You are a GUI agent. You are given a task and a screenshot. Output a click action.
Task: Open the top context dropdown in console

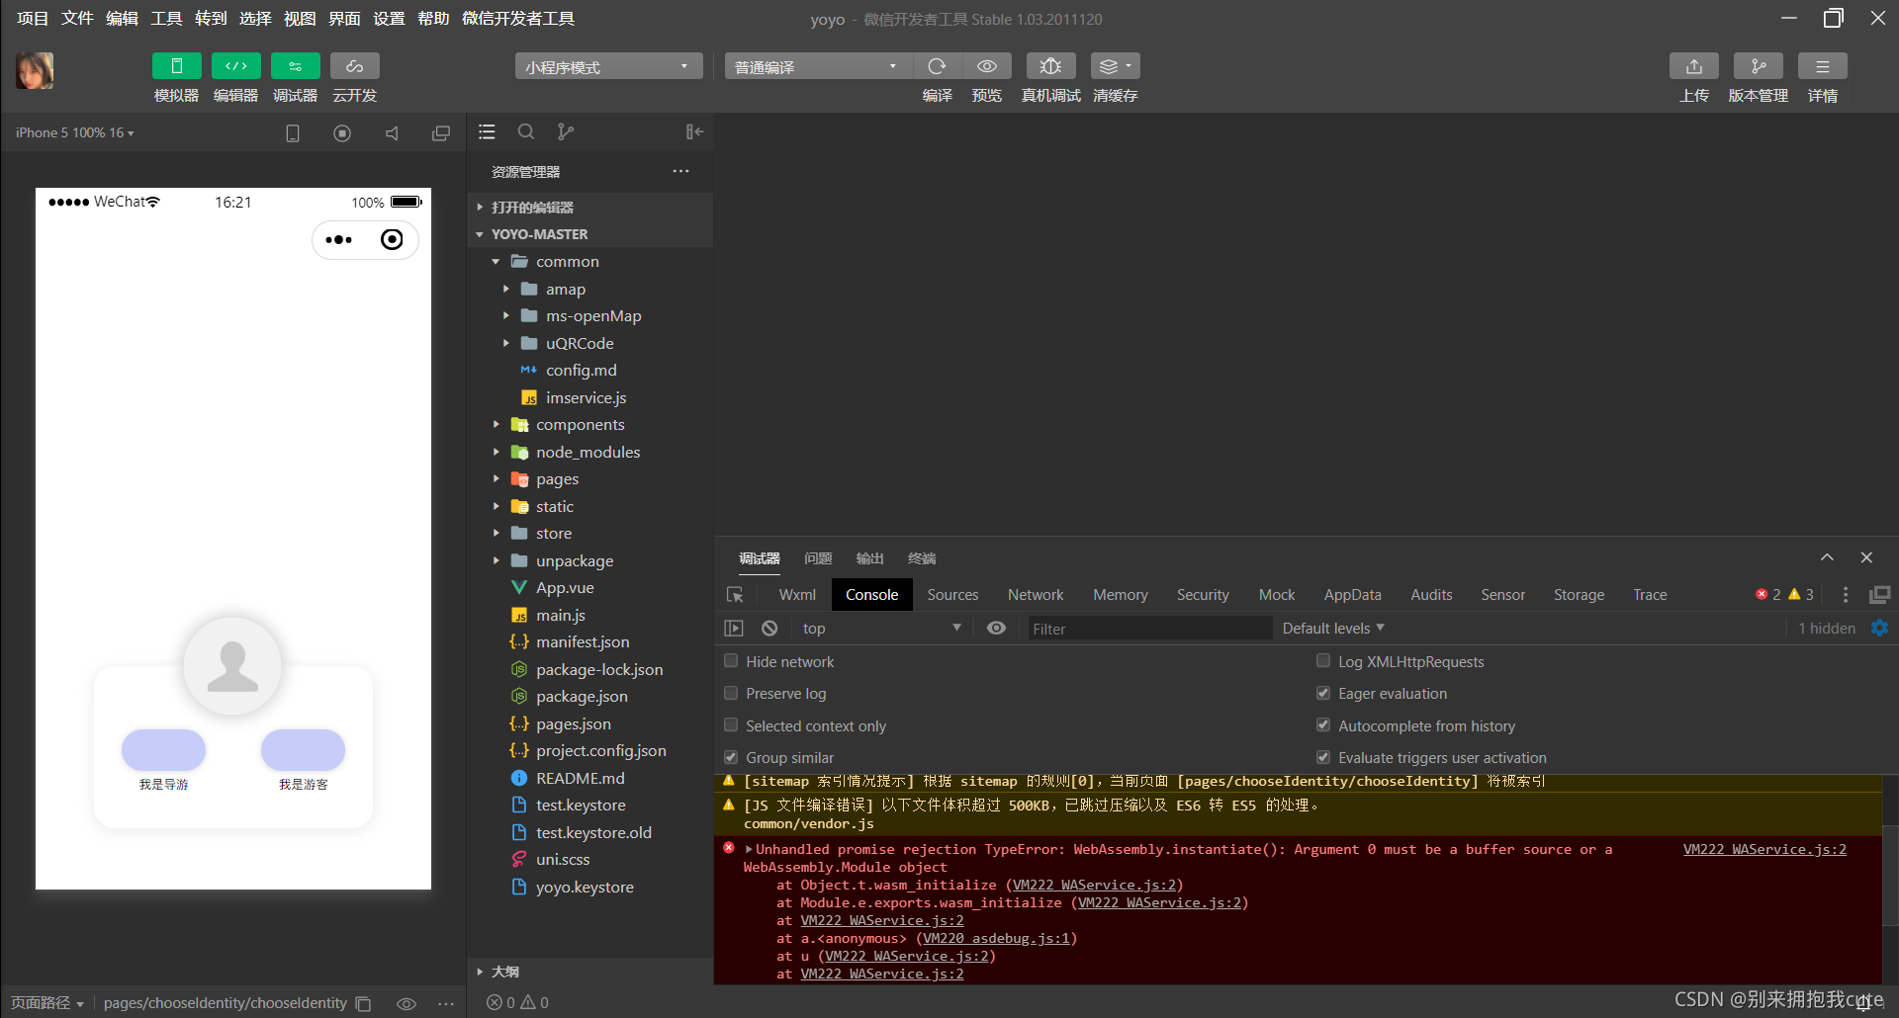click(880, 629)
